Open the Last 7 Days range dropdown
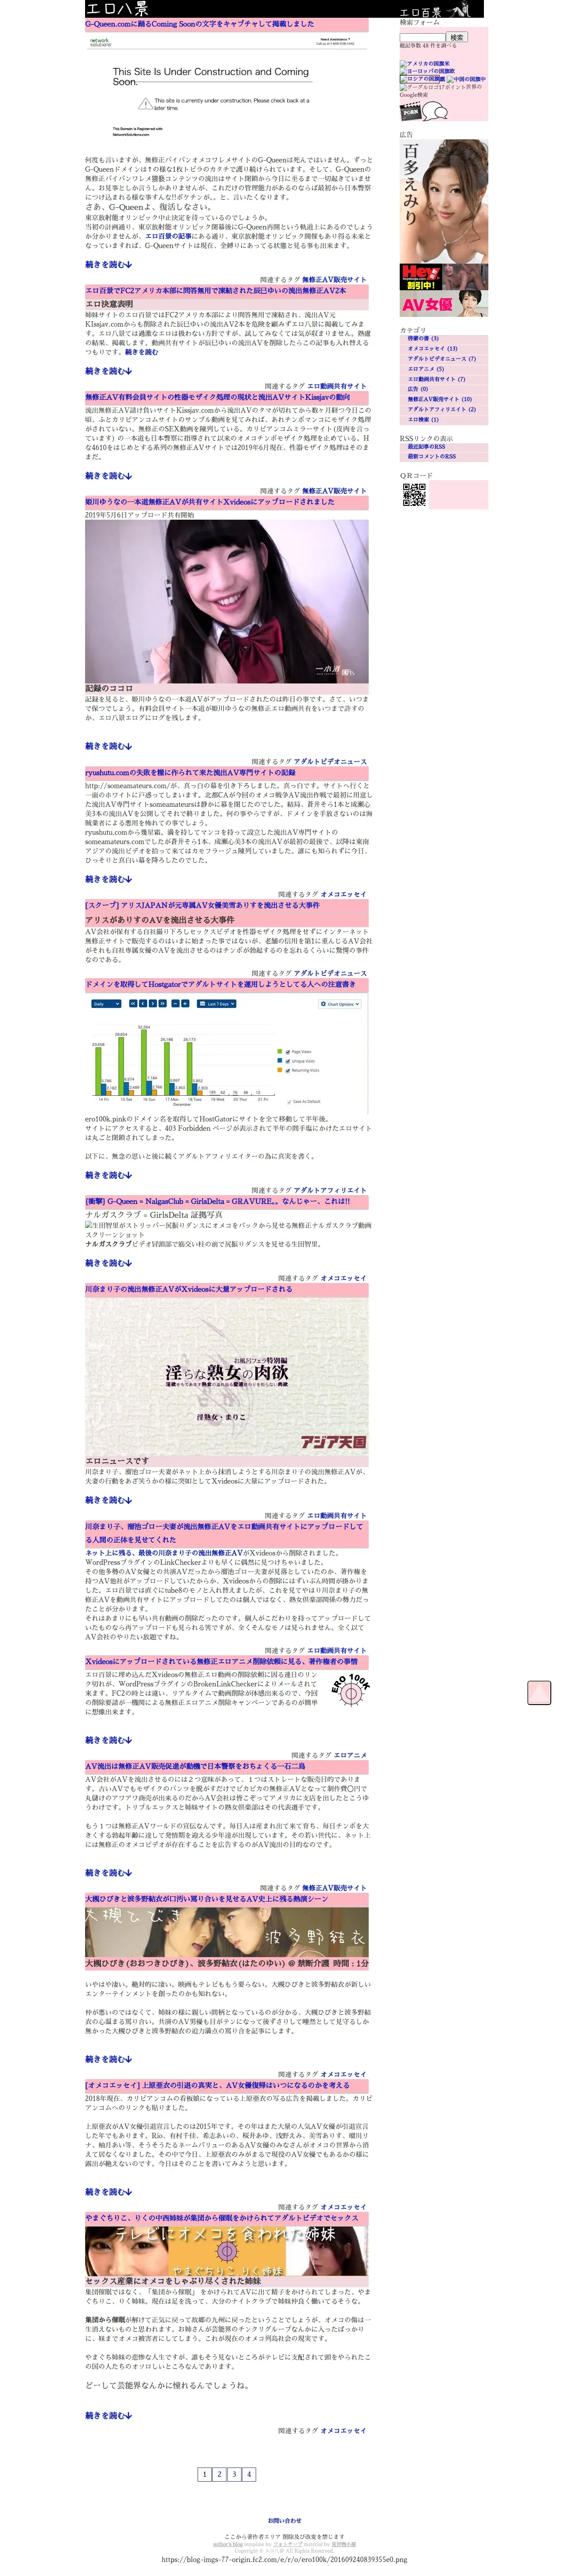This screenshot has width=569, height=2566. coord(216,1004)
